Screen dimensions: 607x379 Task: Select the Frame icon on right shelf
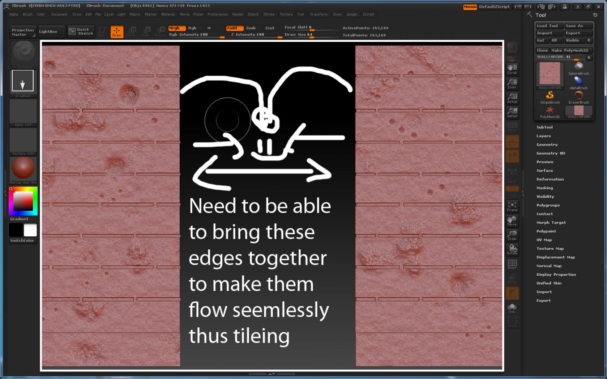pos(512,206)
